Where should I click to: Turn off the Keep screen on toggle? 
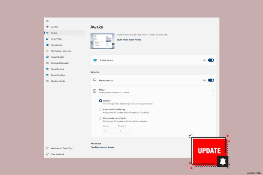point(211,80)
